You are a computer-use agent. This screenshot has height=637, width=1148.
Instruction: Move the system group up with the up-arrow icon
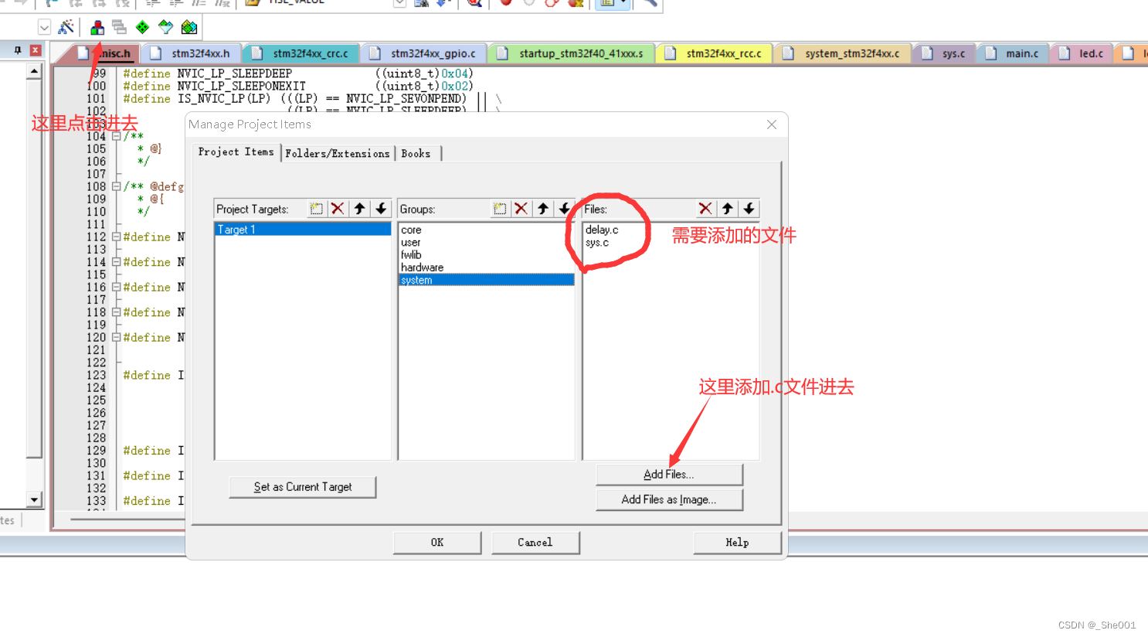coord(543,208)
